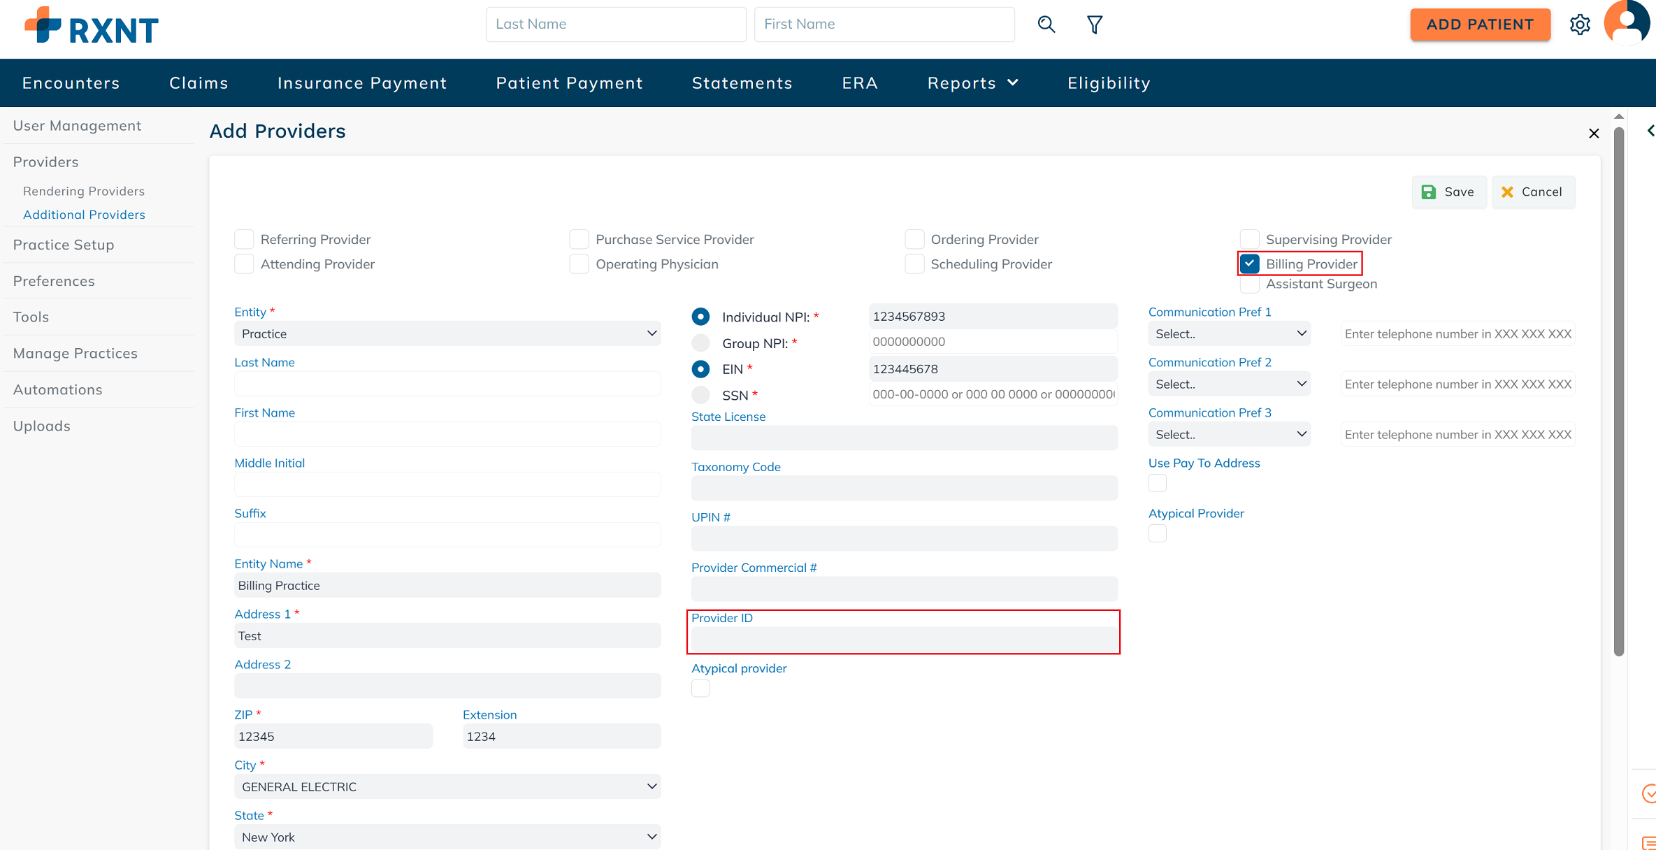Screen dimensions: 1656x850
Task: Open the settings gear icon
Action: click(1580, 24)
